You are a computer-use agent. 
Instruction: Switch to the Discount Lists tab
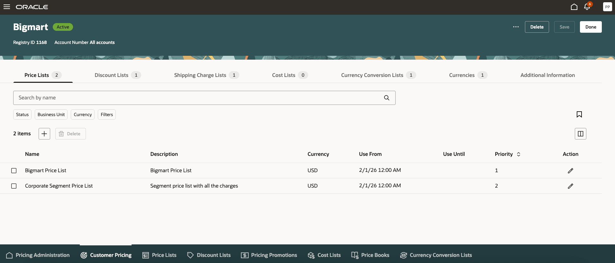[x=118, y=75]
